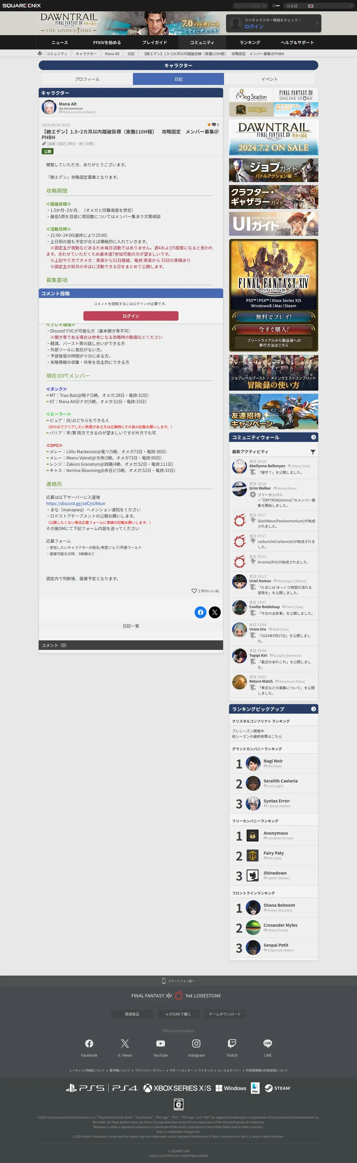Click the Lodestone home icon in breadcrumb
The height and width of the screenshot is (1163, 357).
(40, 53)
